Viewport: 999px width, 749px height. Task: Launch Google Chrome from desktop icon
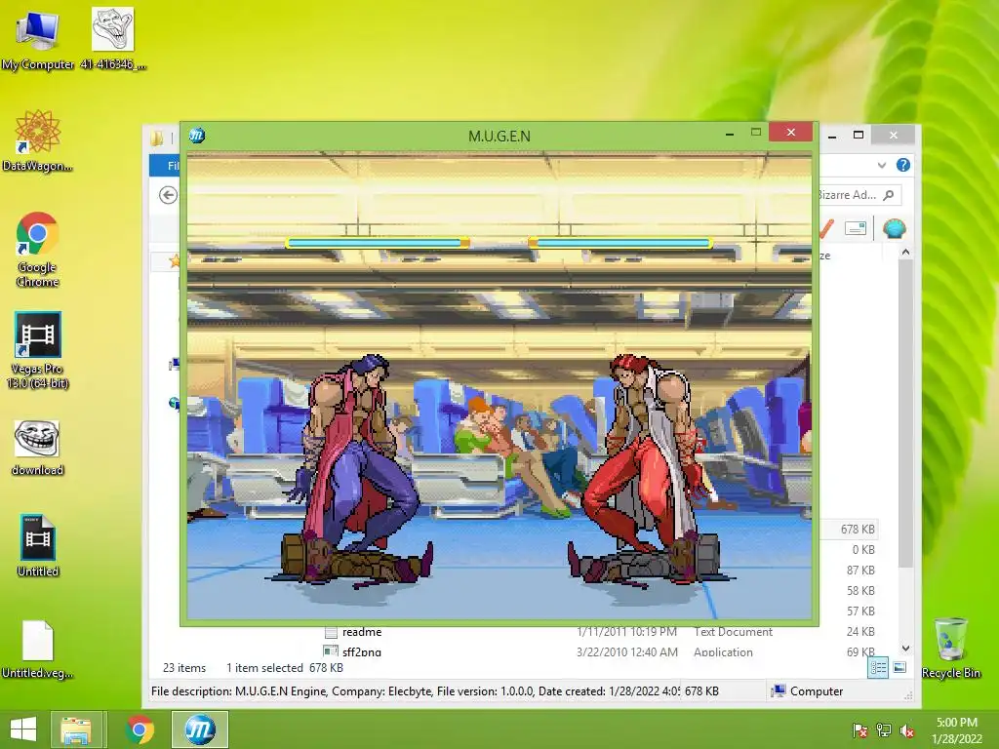tap(37, 249)
